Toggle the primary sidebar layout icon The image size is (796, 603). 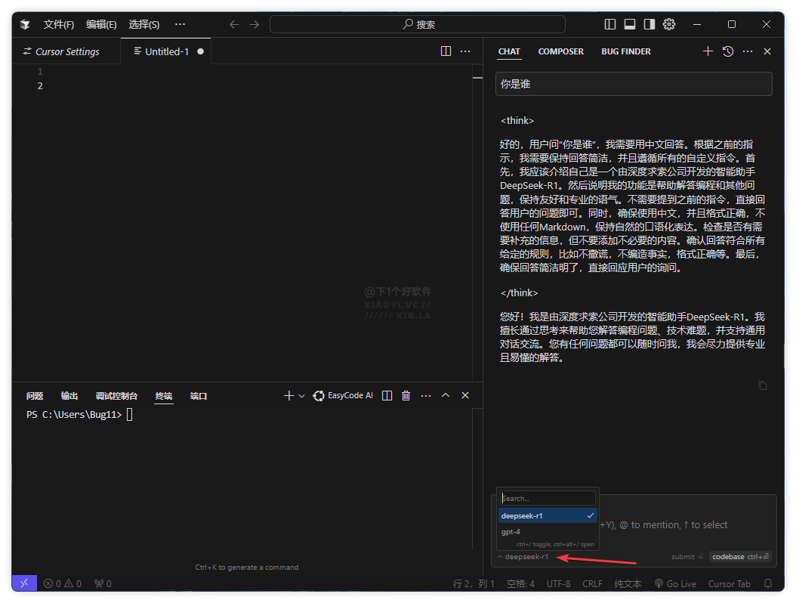610,24
